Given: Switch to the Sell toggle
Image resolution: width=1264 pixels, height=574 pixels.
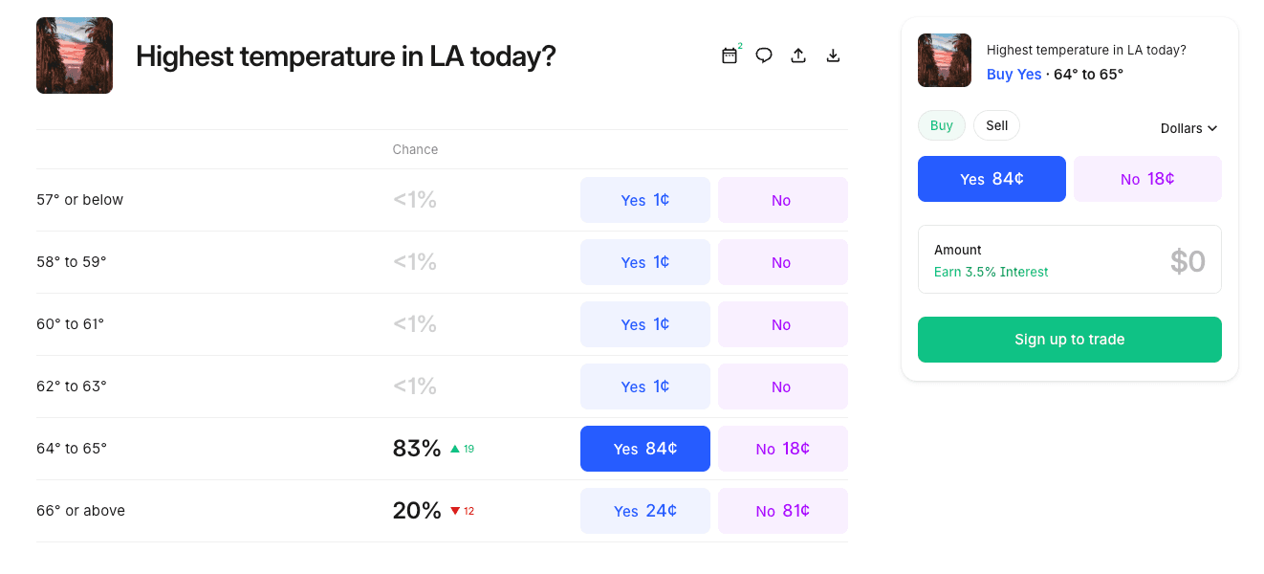Looking at the screenshot, I should coord(996,125).
